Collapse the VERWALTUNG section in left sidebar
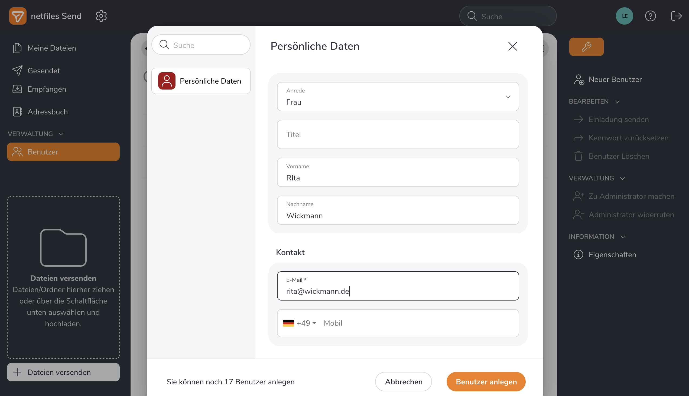Screen dimensions: 689x396 click(x=61, y=134)
